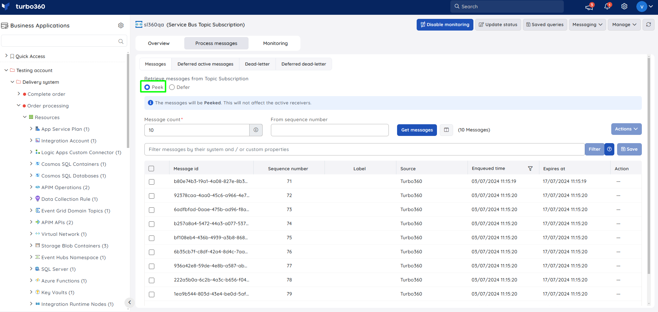The width and height of the screenshot is (658, 312).
Task: Click the App Service Plan icon
Action: tap(38, 129)
